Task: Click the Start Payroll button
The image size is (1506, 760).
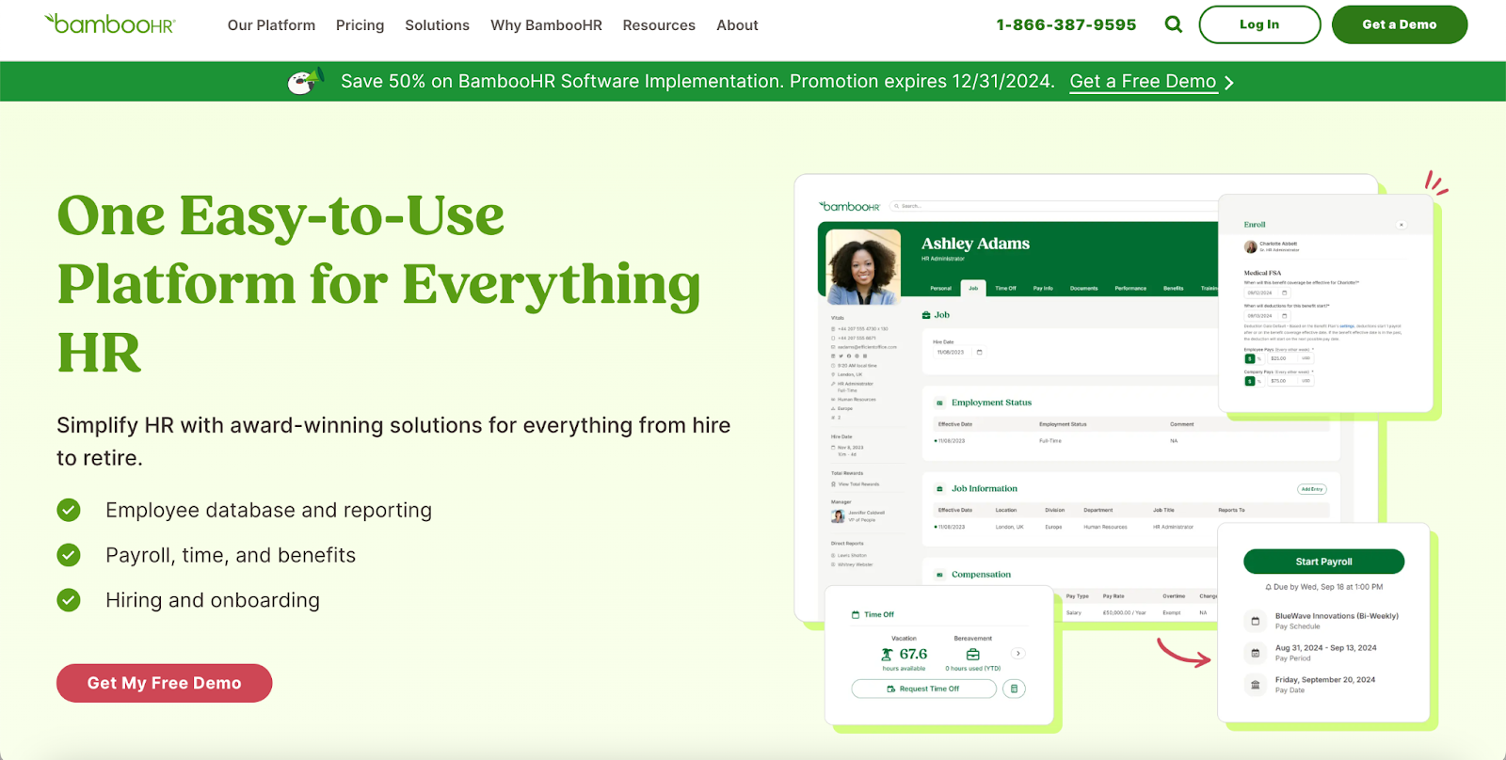Action: [1323, 562]
